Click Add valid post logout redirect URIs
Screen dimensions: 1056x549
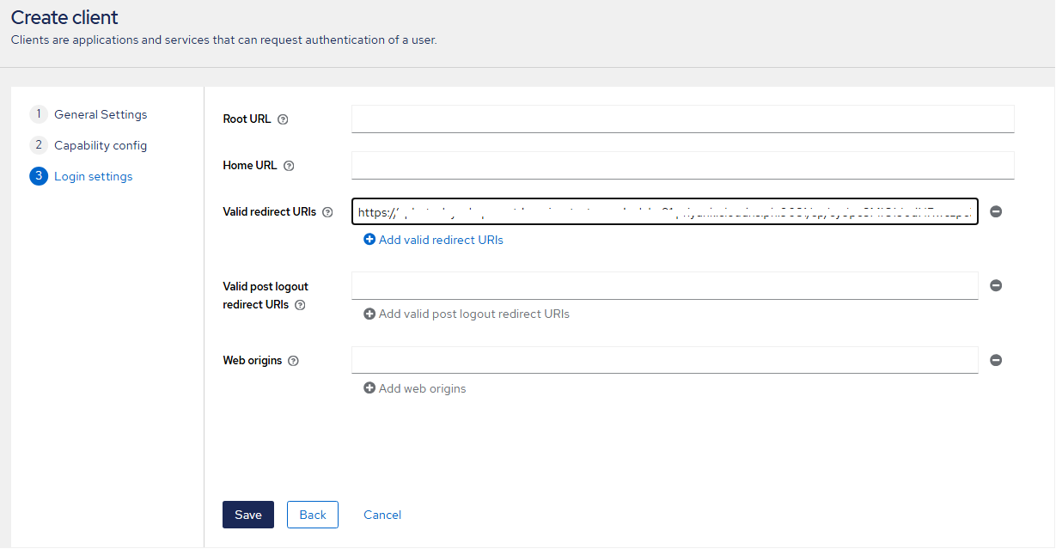point(467,314)
